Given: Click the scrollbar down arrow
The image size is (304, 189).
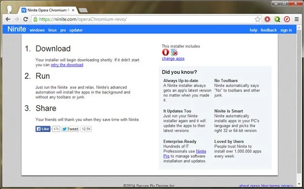Looking at the screenshot, I should pyautogui.click(x=299, y=184).
